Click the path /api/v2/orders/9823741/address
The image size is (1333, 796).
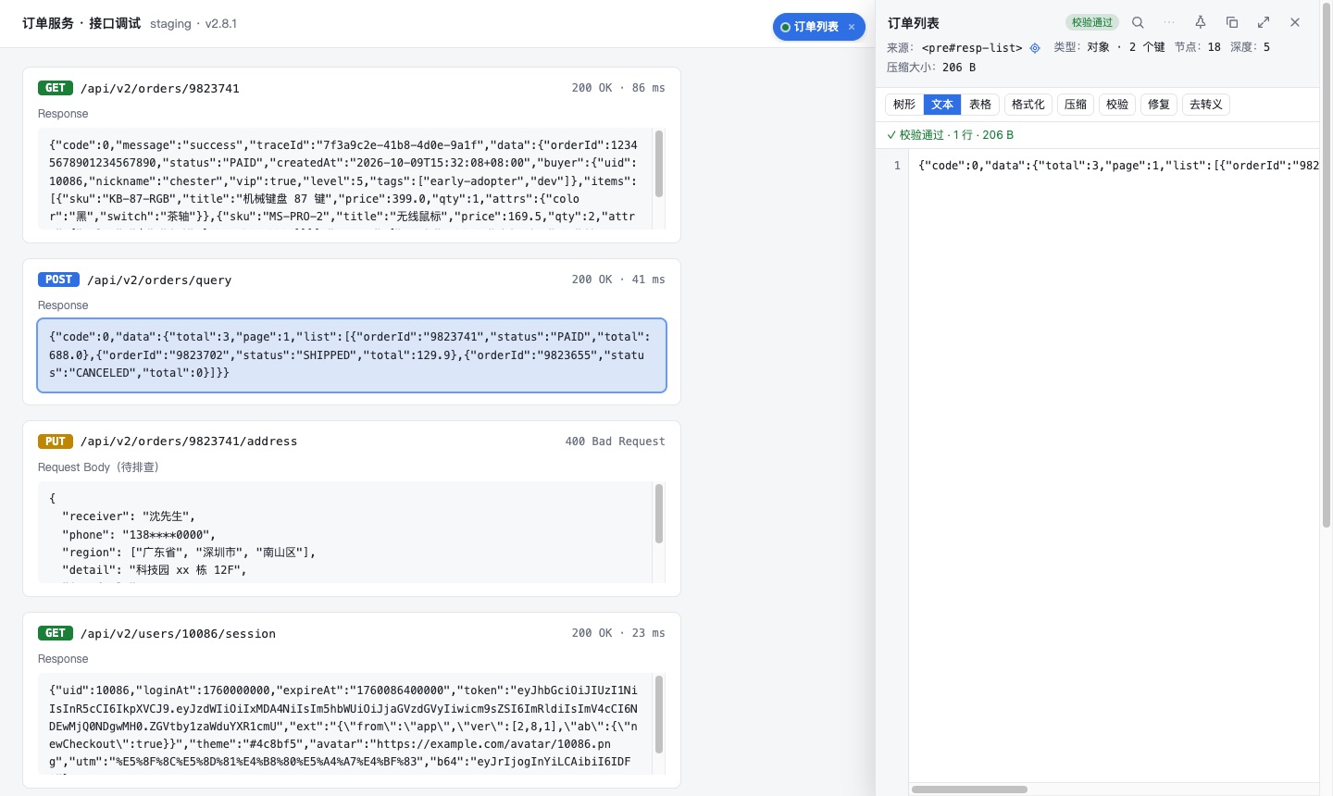tap(189, 442)
